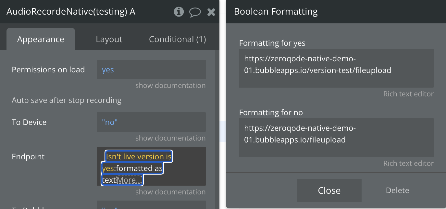Image resolution: width=446 pixels, height=209 pixels.
Task: Open the Layout tab
Action: click(109, 39)
